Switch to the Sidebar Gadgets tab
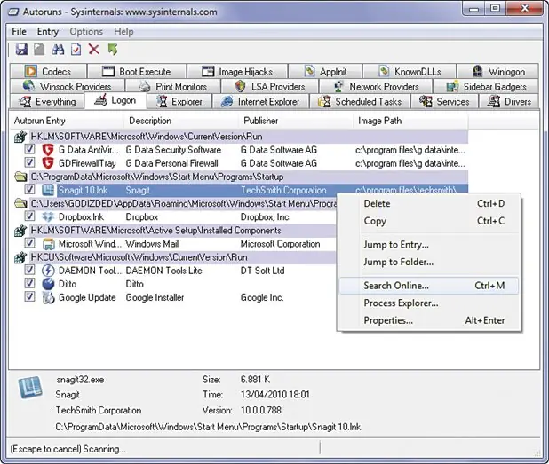The width and height of the screenshot is (549, 464). coord(486,86)
